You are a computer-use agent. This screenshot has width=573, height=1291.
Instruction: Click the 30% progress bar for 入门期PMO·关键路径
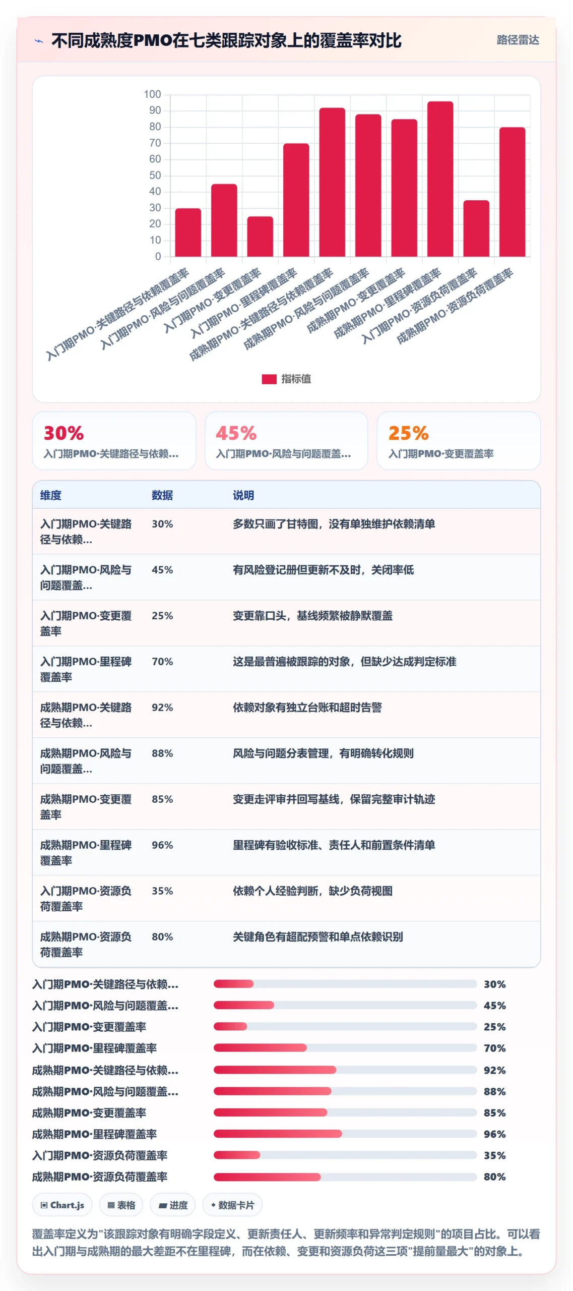[x=345, y=983]
